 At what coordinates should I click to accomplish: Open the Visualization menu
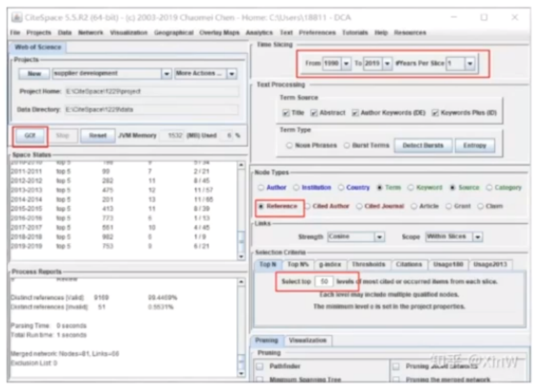(x=128, y=33)
